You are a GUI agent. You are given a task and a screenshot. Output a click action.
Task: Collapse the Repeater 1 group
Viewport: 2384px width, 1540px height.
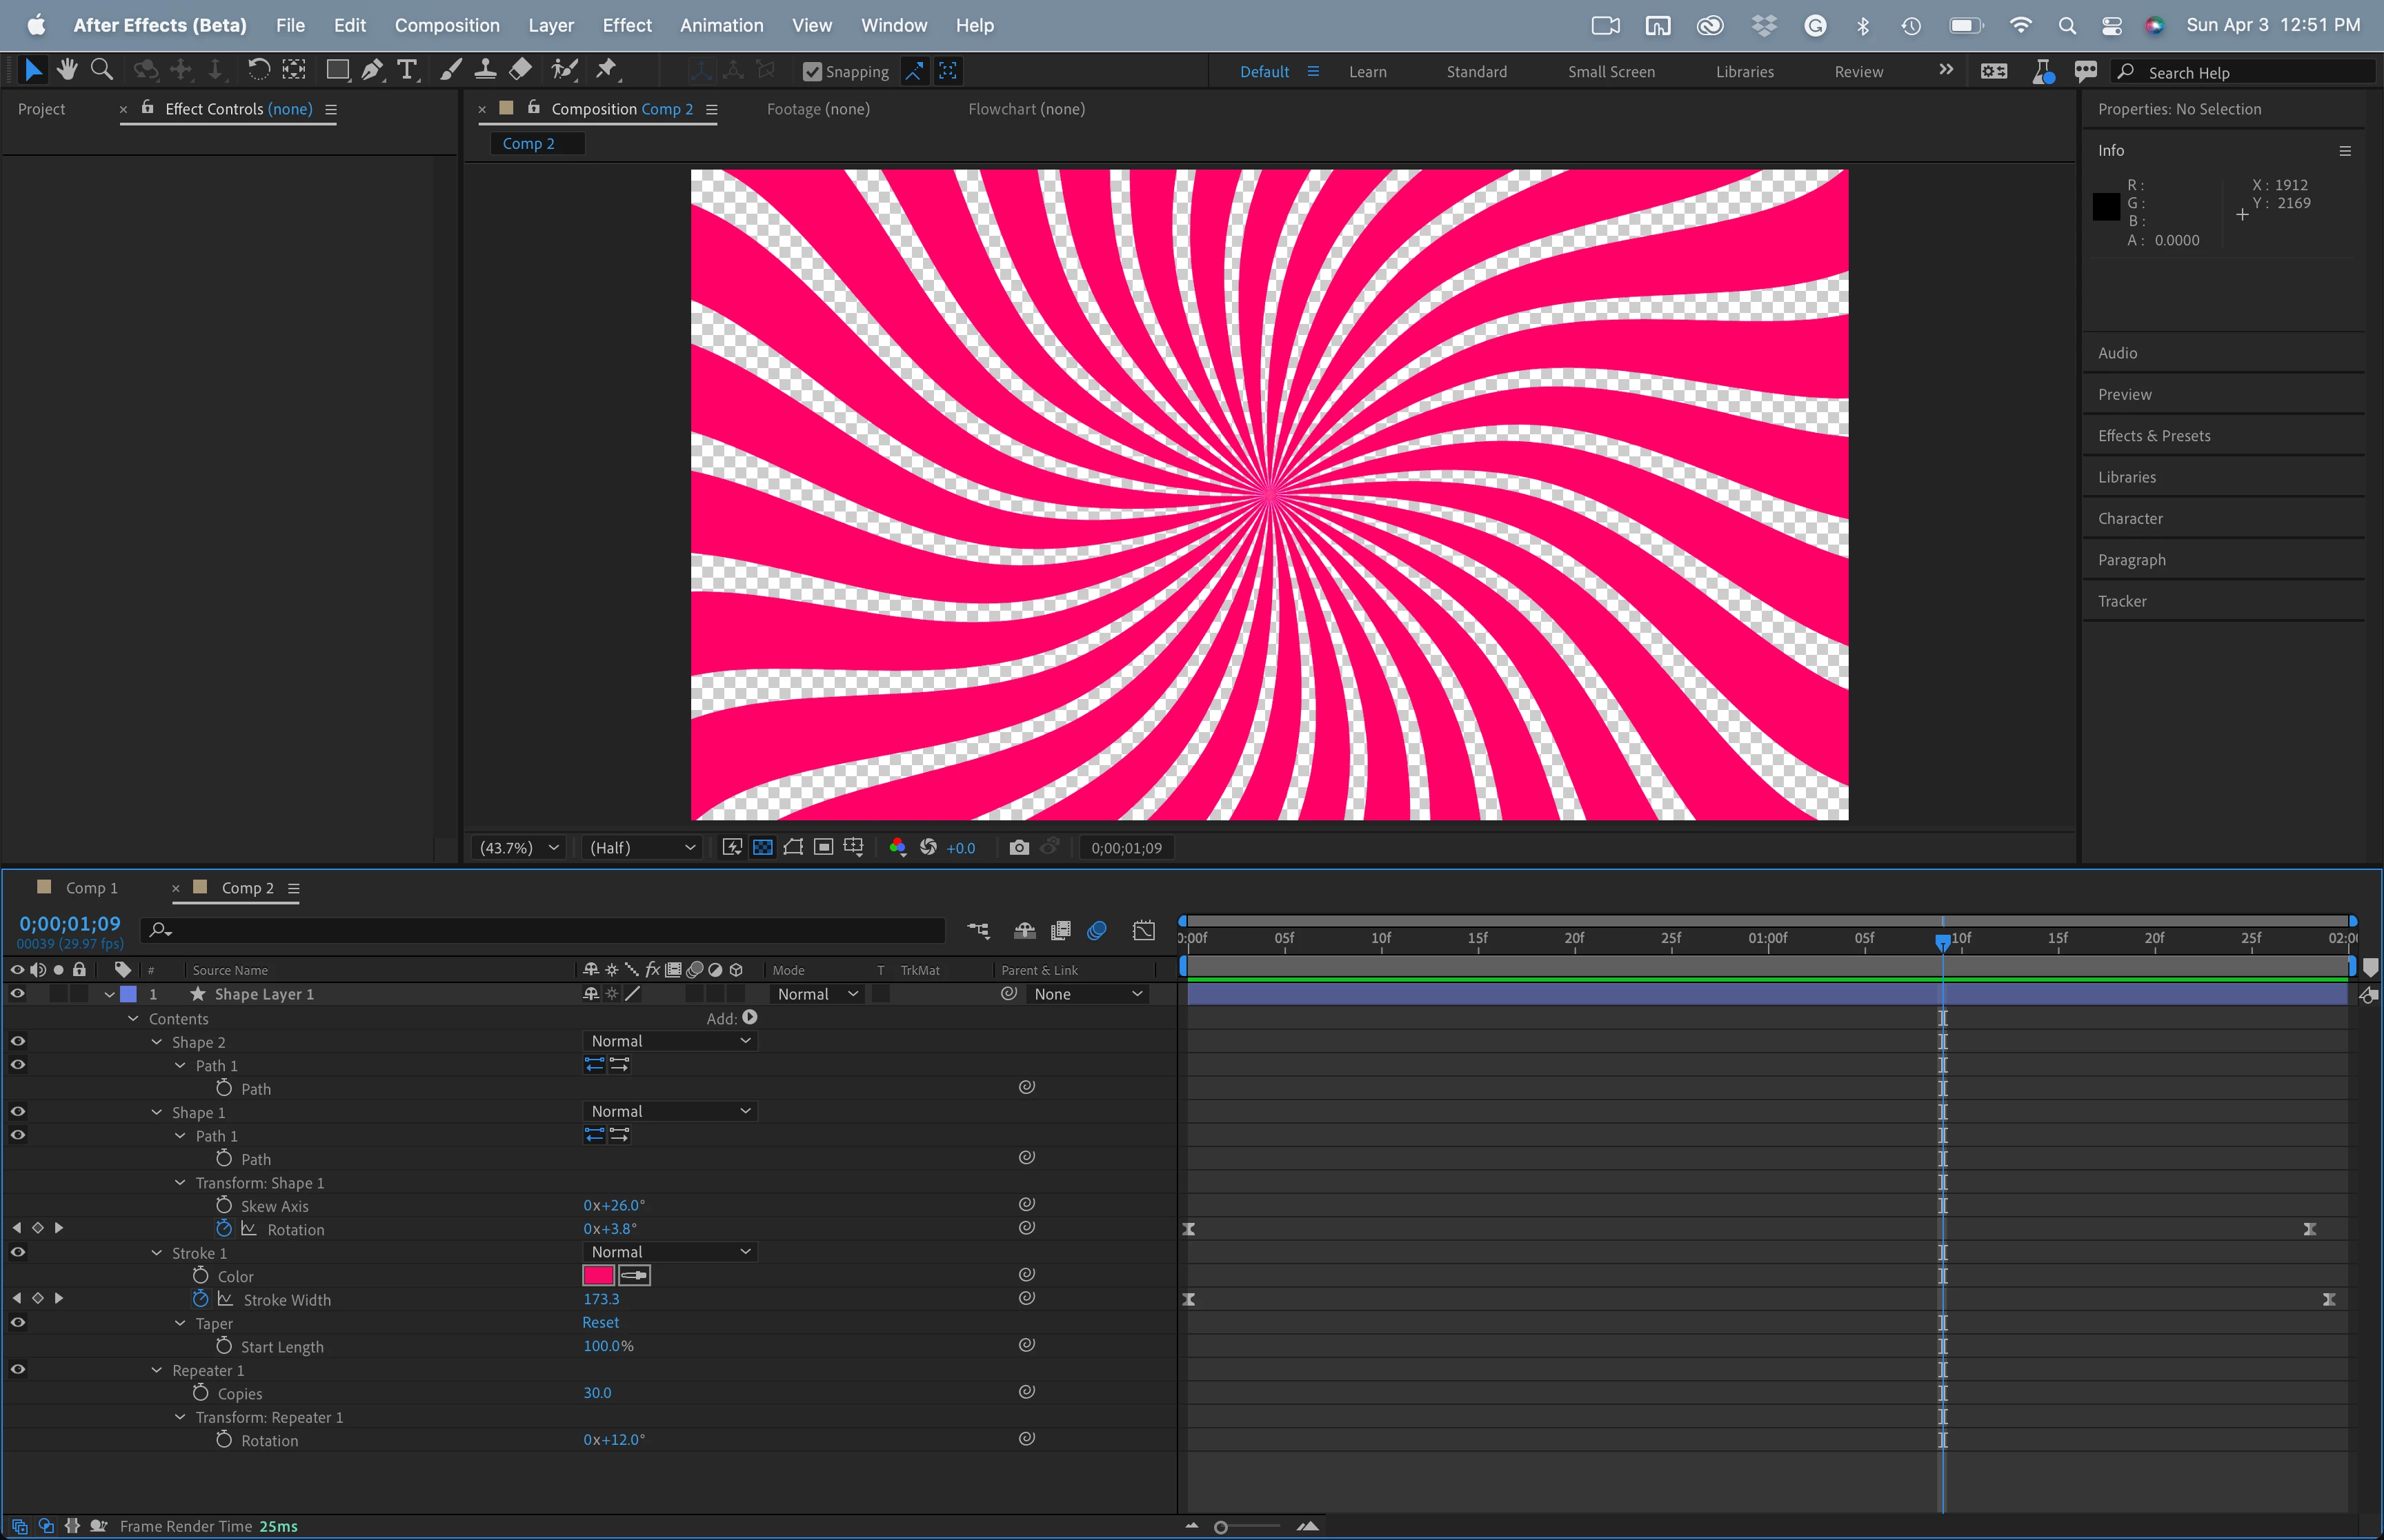(x=157, y=1370)
